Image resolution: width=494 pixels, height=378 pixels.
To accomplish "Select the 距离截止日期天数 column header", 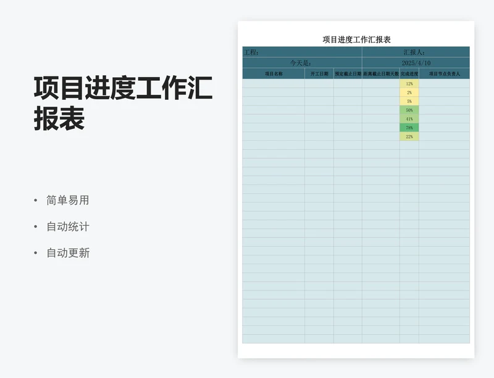I will click(x=381, y=73).
